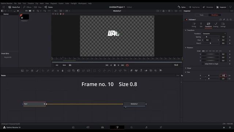The width and height of the screenshot is (234, 132).
Task: Open the Nodes panel options menu
Action: (x=178, y=76)
